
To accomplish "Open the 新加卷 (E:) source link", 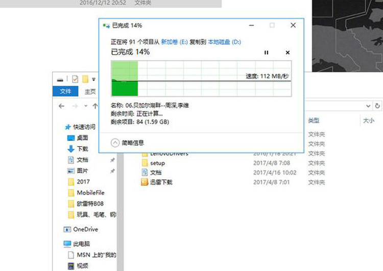I will pos(175,41).
